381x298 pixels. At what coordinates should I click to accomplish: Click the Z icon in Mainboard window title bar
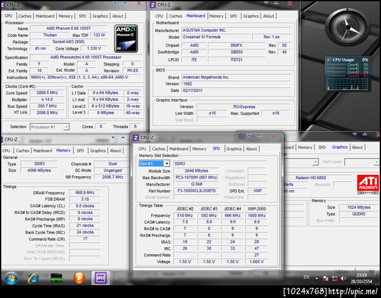coord(152,5)
